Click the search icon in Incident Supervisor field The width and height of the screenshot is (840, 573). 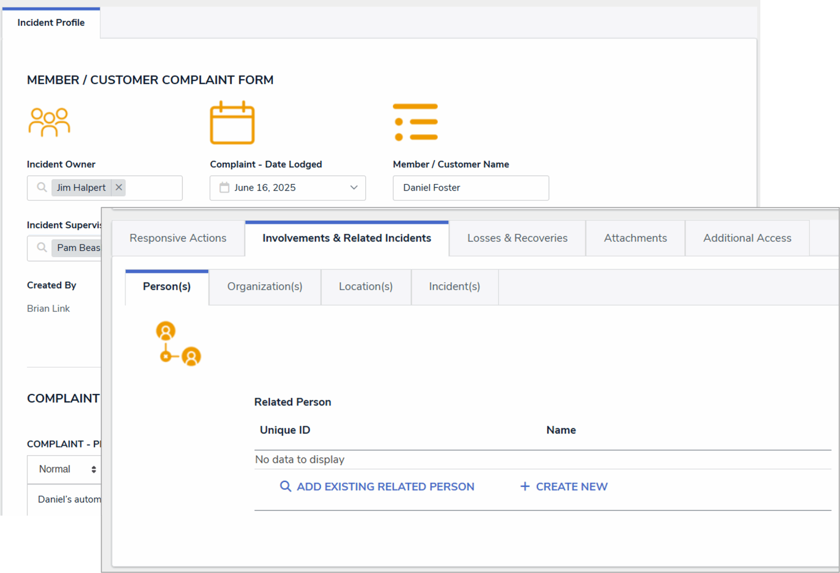(42, 248)
